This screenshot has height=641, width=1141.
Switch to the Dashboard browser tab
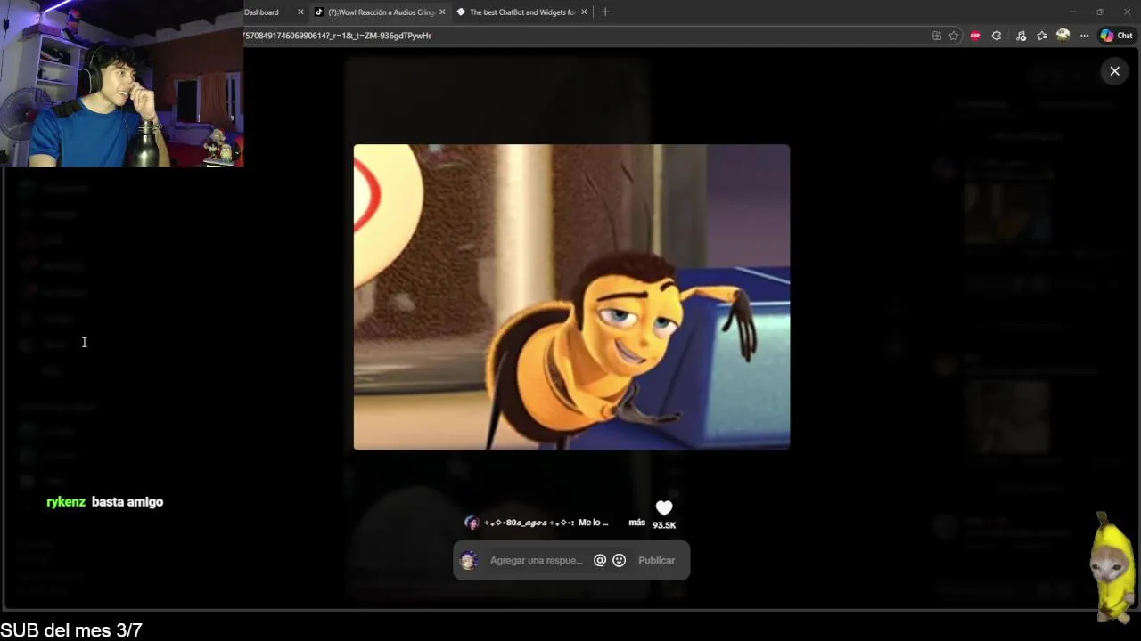pos(261,12)
